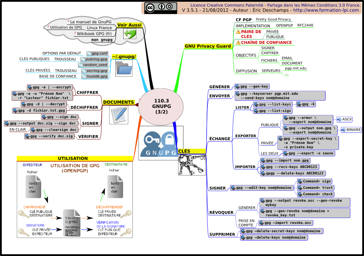Click the IMPORTER branch label

245,167
